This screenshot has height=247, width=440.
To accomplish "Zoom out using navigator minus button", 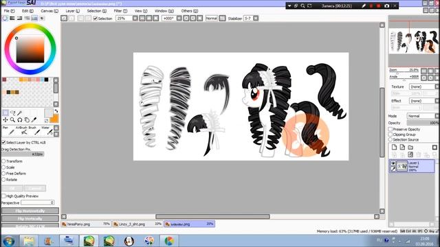I will click(x=423, y=71).
